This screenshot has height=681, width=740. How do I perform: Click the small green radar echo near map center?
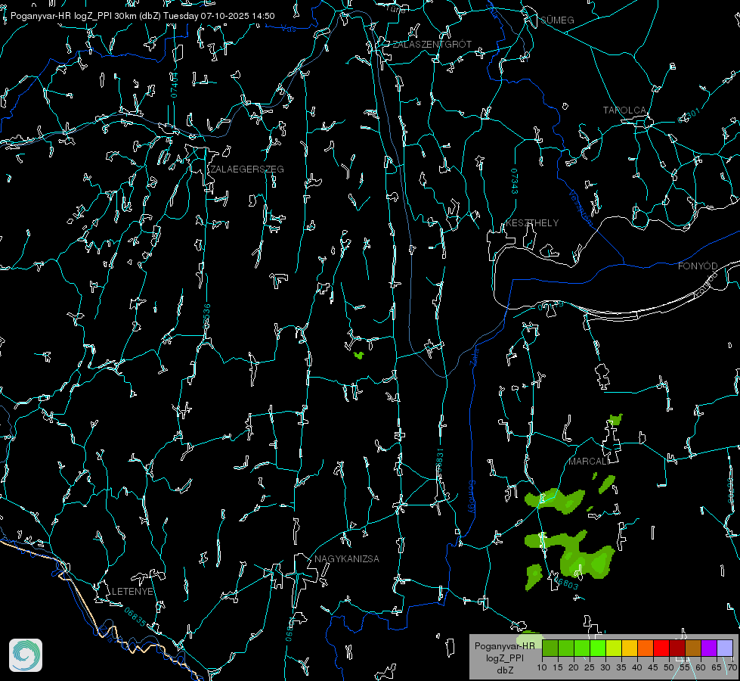coord(359,355)
